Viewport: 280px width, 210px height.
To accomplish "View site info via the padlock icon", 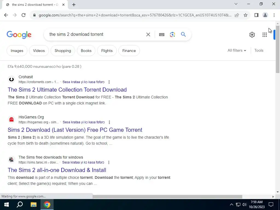I will pyautogui.click(x=34, y=15).
